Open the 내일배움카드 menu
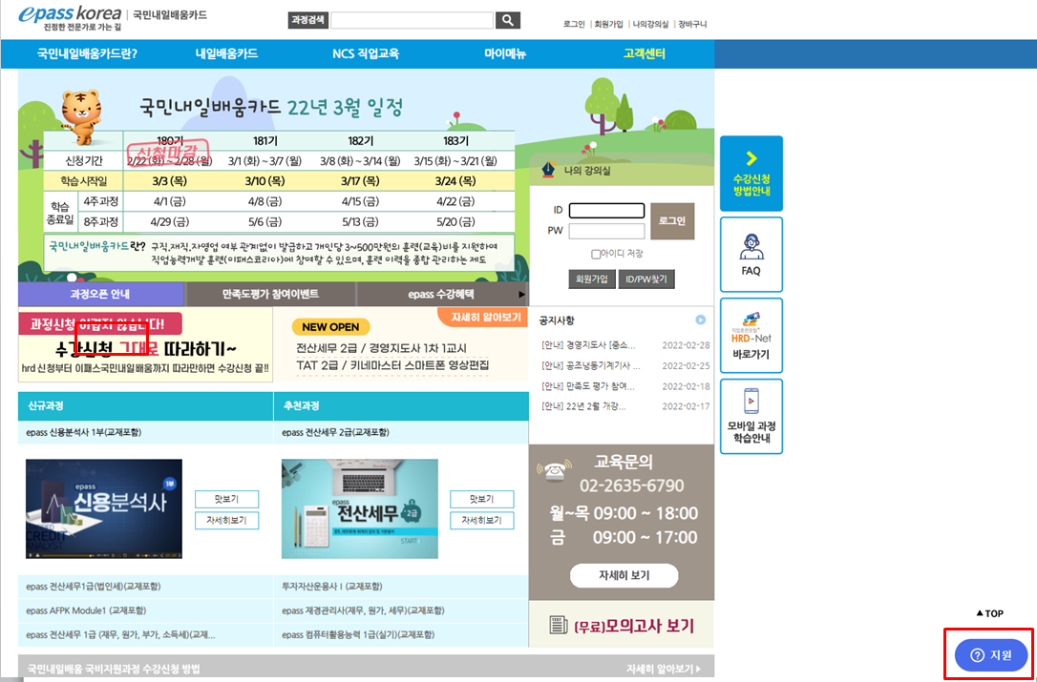 coord(227,54)
